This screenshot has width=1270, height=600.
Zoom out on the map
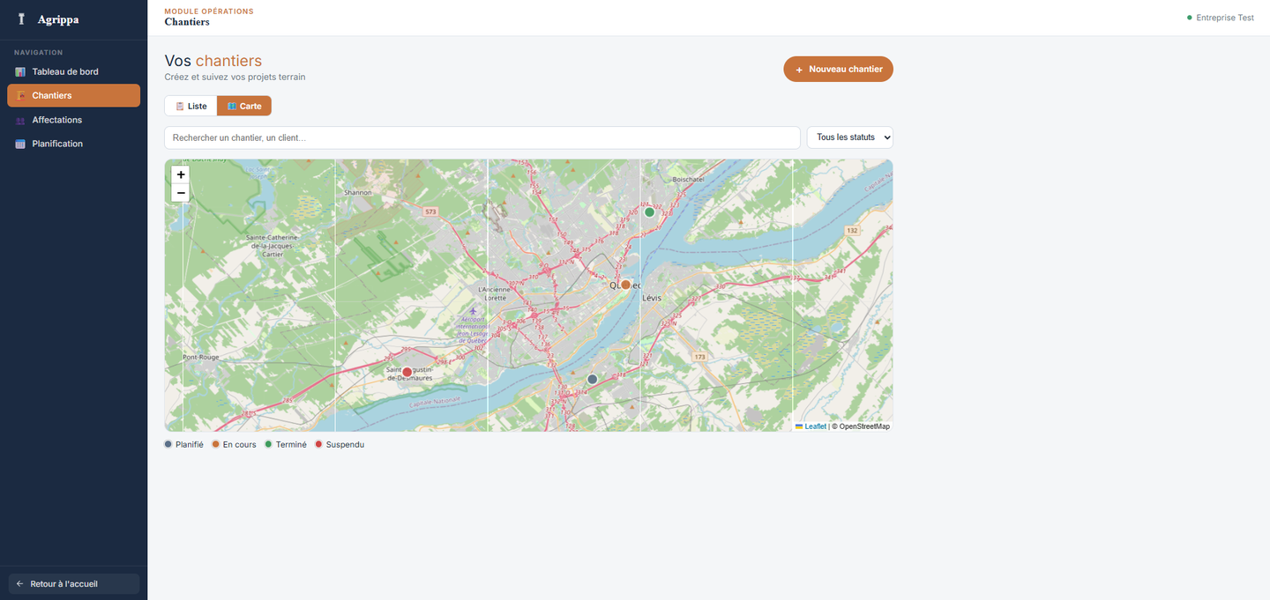pyautogui.click(x=181, y=193)
